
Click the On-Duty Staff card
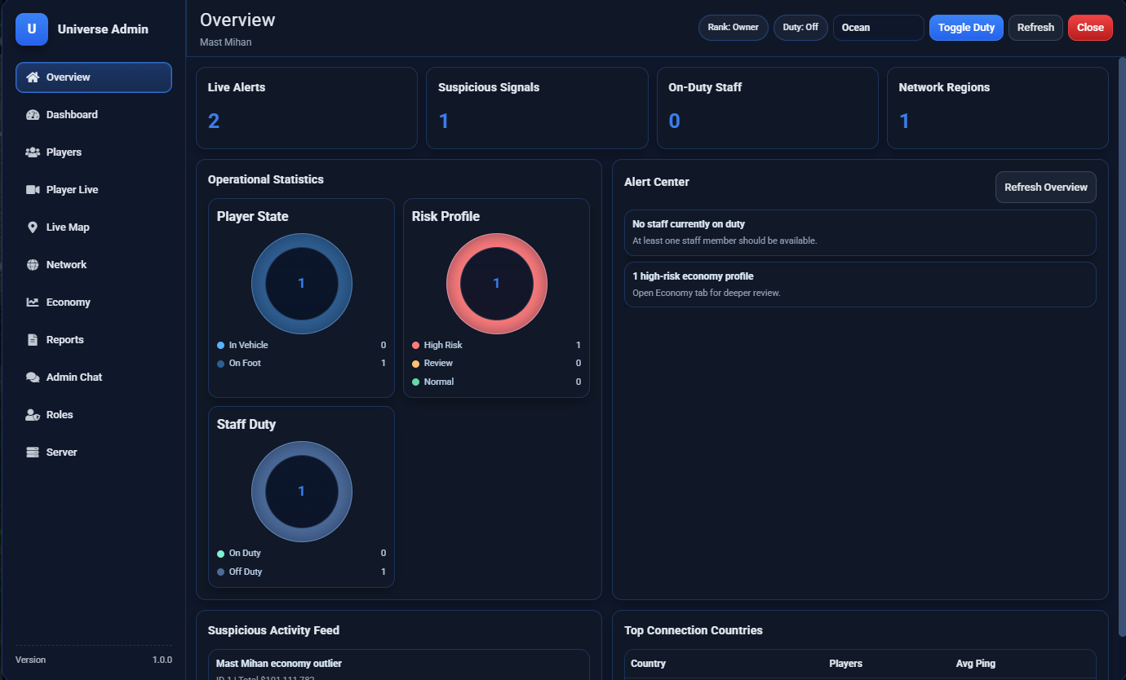[767, 108]
